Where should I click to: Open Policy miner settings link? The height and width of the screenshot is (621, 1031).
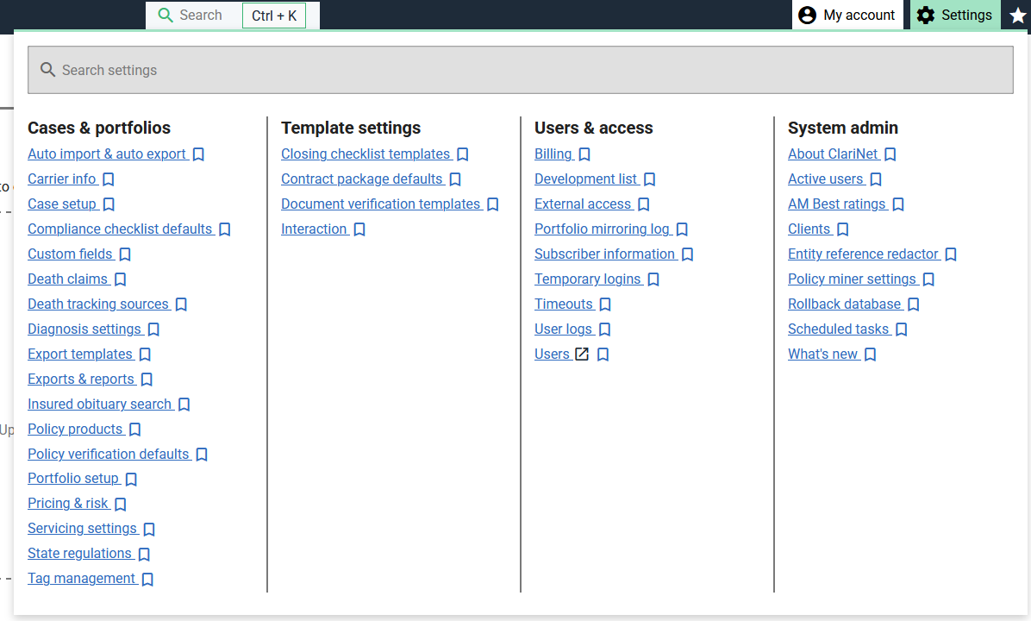(853, 279)
